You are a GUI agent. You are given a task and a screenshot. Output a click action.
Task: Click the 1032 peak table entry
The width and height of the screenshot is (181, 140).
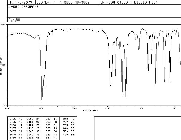(x=51, y=131)
